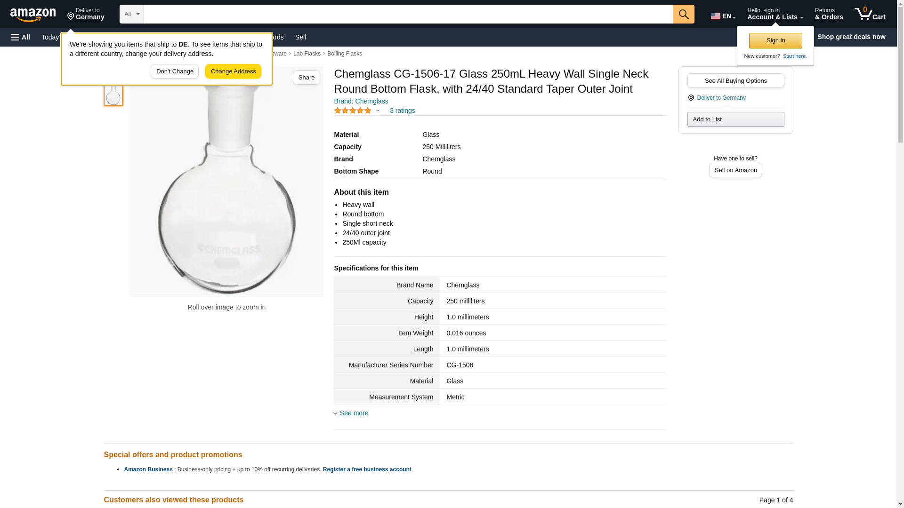Viewport: 904px width, 508px height.
Task: Open the Sell navigation item
Action: coord(300,37)
